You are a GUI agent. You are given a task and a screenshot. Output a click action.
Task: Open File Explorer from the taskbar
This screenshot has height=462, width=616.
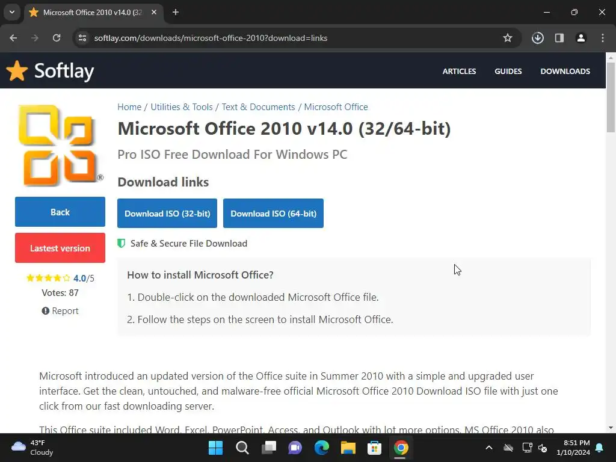348,448
